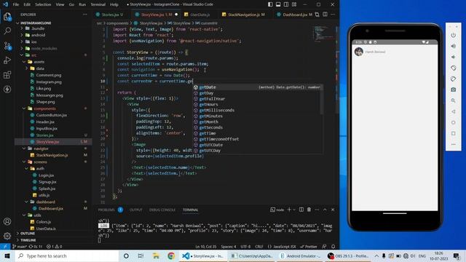Open Colors.js in the explorer
Image resolution: width=466 pixels, height=262 pixels.
coord(44,222)
